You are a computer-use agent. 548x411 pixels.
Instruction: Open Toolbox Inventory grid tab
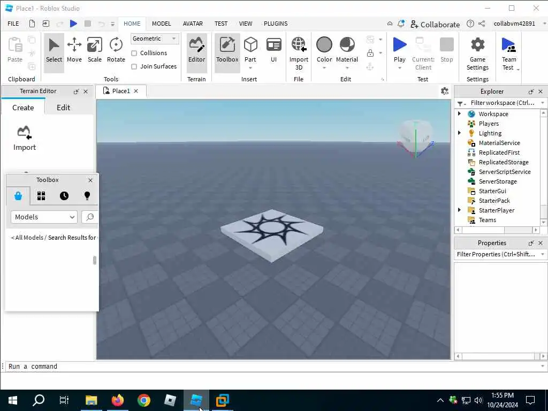41,196
